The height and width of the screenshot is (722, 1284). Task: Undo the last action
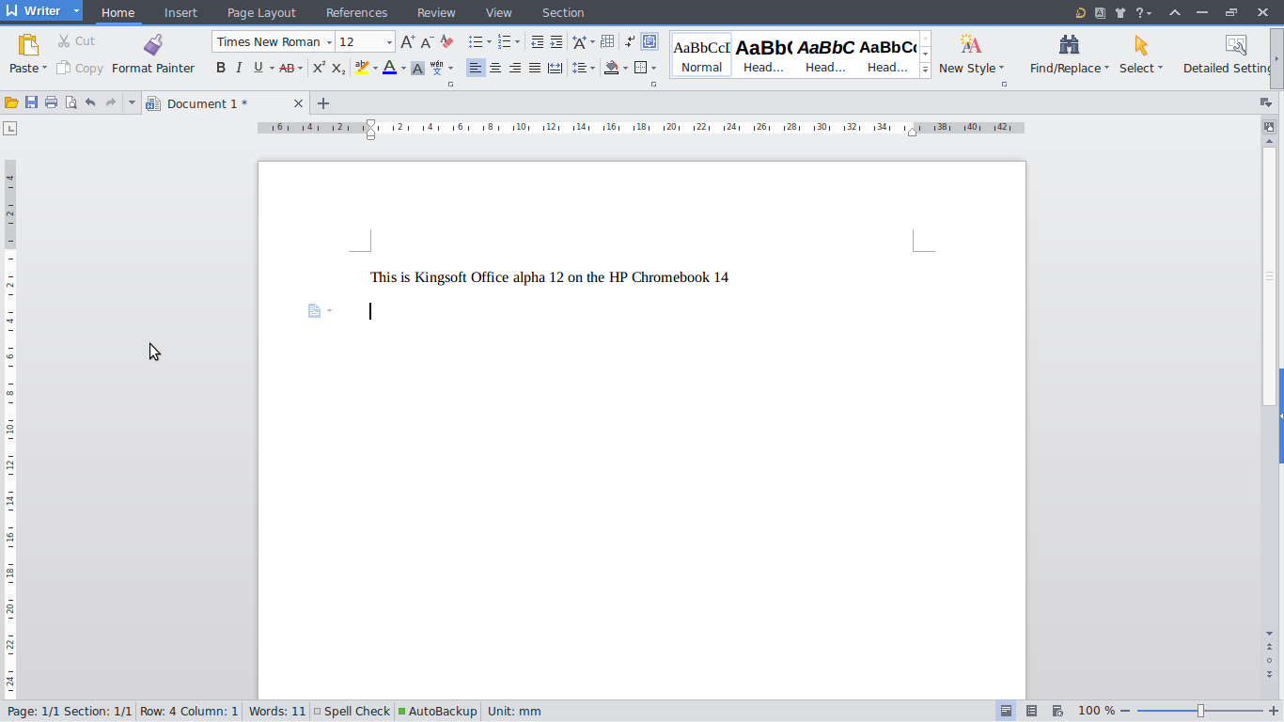pyautogui.click(x=90, y=103)
